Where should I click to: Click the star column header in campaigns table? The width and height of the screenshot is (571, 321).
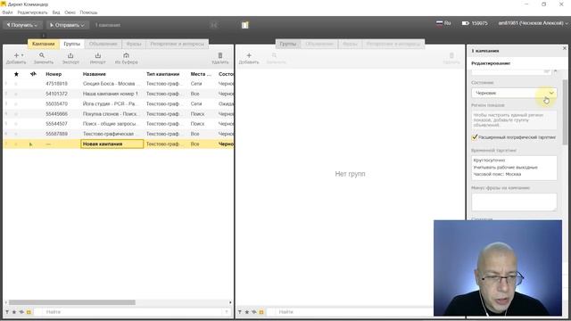16,74
